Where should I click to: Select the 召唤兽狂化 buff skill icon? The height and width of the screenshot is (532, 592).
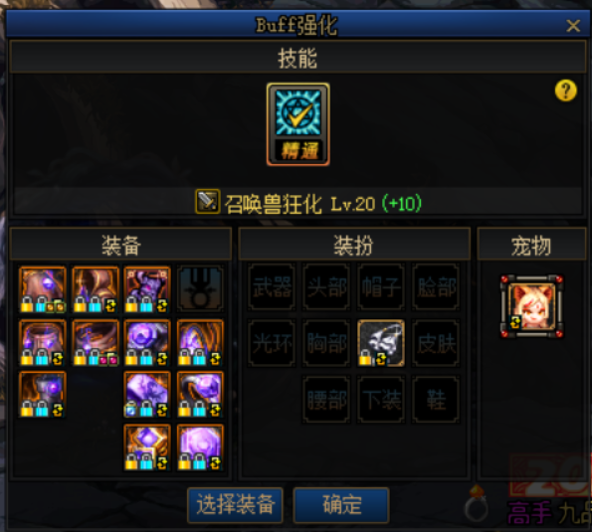click(x=298, y=124)
